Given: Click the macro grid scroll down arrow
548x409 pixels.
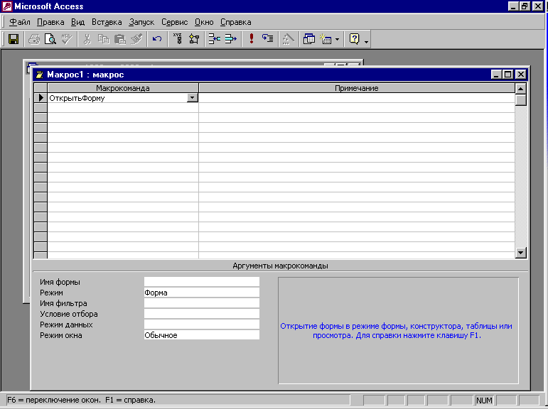Looking at the screenshot, I should (521, 253).
